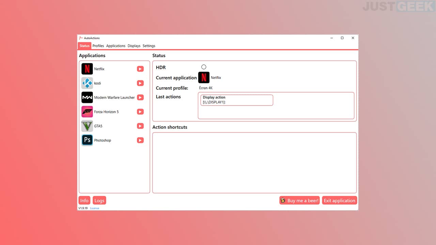
Task: Launch Netflix with its play button
Action: 140,69
